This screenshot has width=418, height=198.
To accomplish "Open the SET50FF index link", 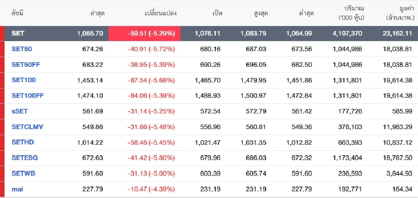I will (x=25, y=65).
